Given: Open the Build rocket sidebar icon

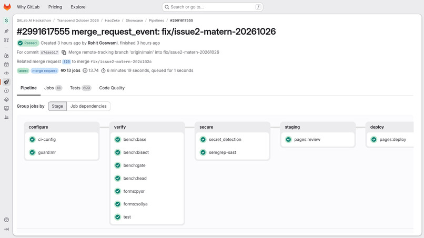Looking at the screenshot, I should [x=6, y=82].
